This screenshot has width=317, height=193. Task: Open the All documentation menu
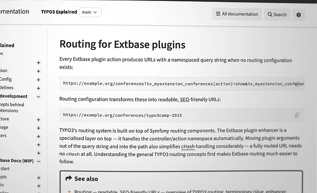tap(237, 14)
